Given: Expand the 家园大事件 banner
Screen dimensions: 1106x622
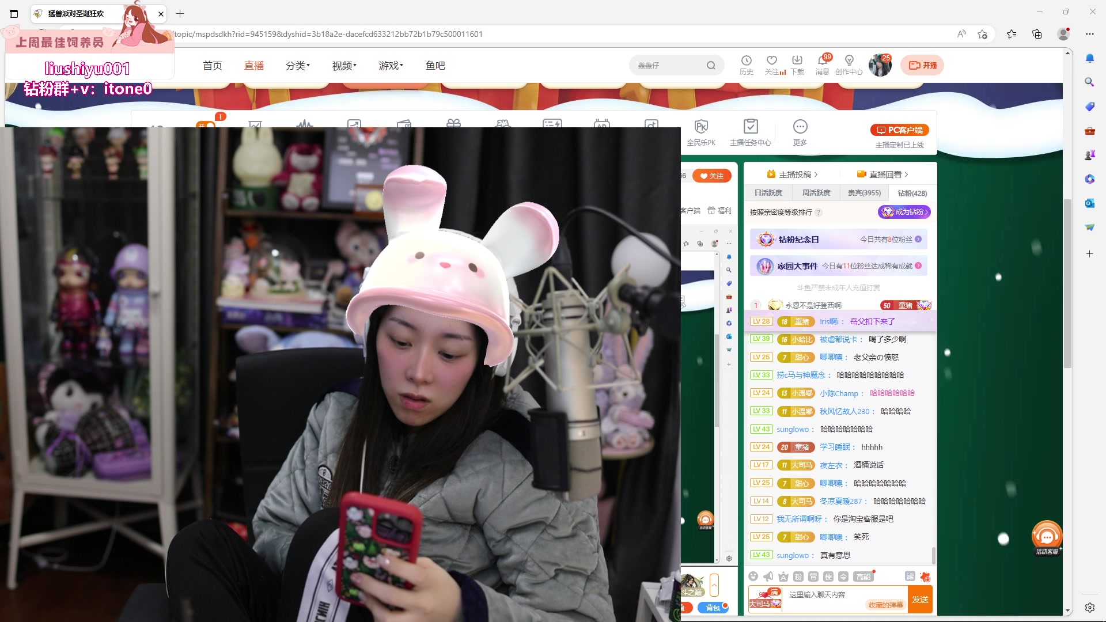Looking at the screenshot, I should [839, 266].
